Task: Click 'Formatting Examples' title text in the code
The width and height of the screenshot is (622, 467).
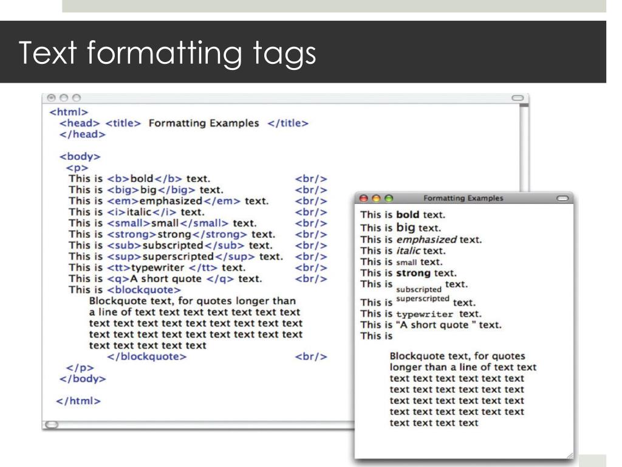Action: (x=204, y=123)
